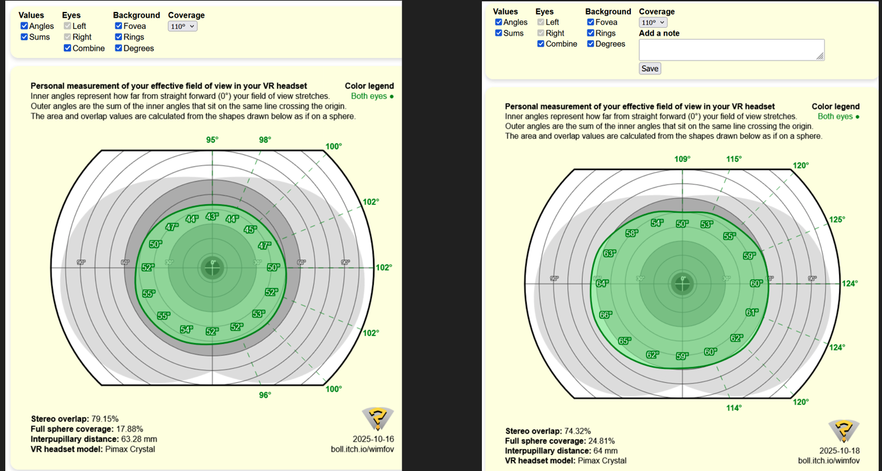
Task: Open the boll.itch.io/wimfov link in left panel
Action: [362, 450]
